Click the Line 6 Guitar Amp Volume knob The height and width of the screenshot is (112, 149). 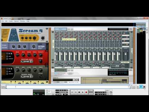pyautogui.click(x=40, y=61)
